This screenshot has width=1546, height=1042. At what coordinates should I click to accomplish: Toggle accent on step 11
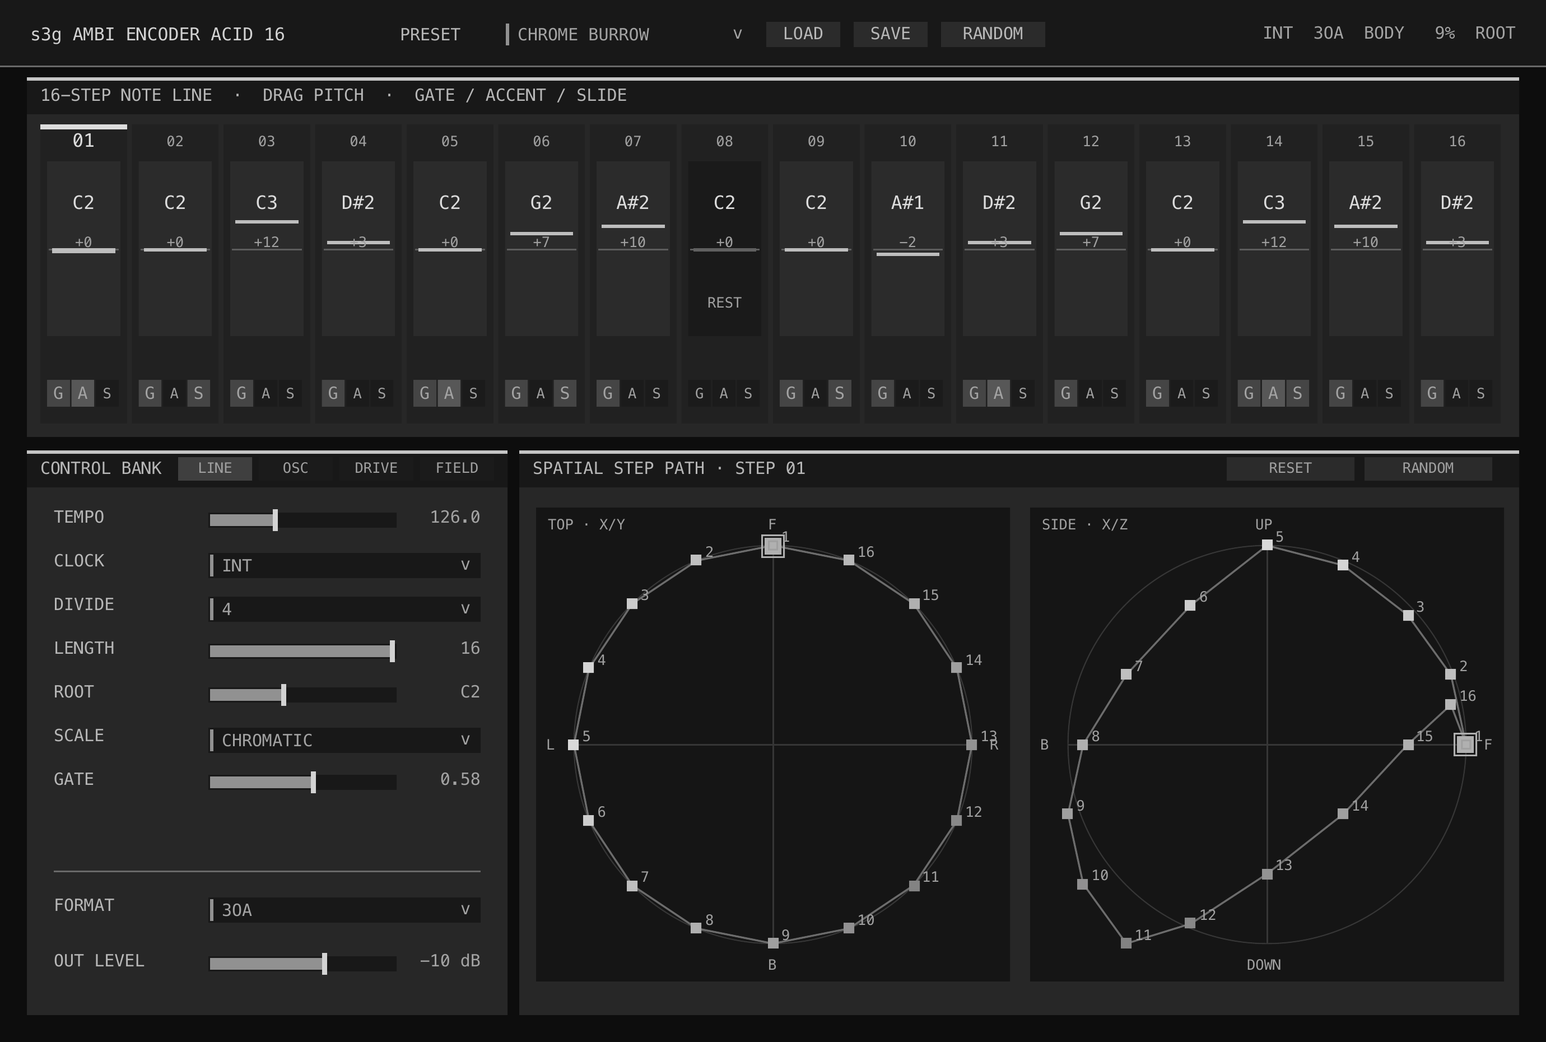pos(999,393)
